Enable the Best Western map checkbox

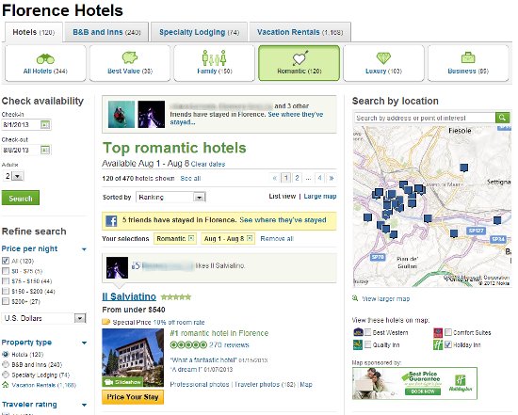[x=367, y=332]
